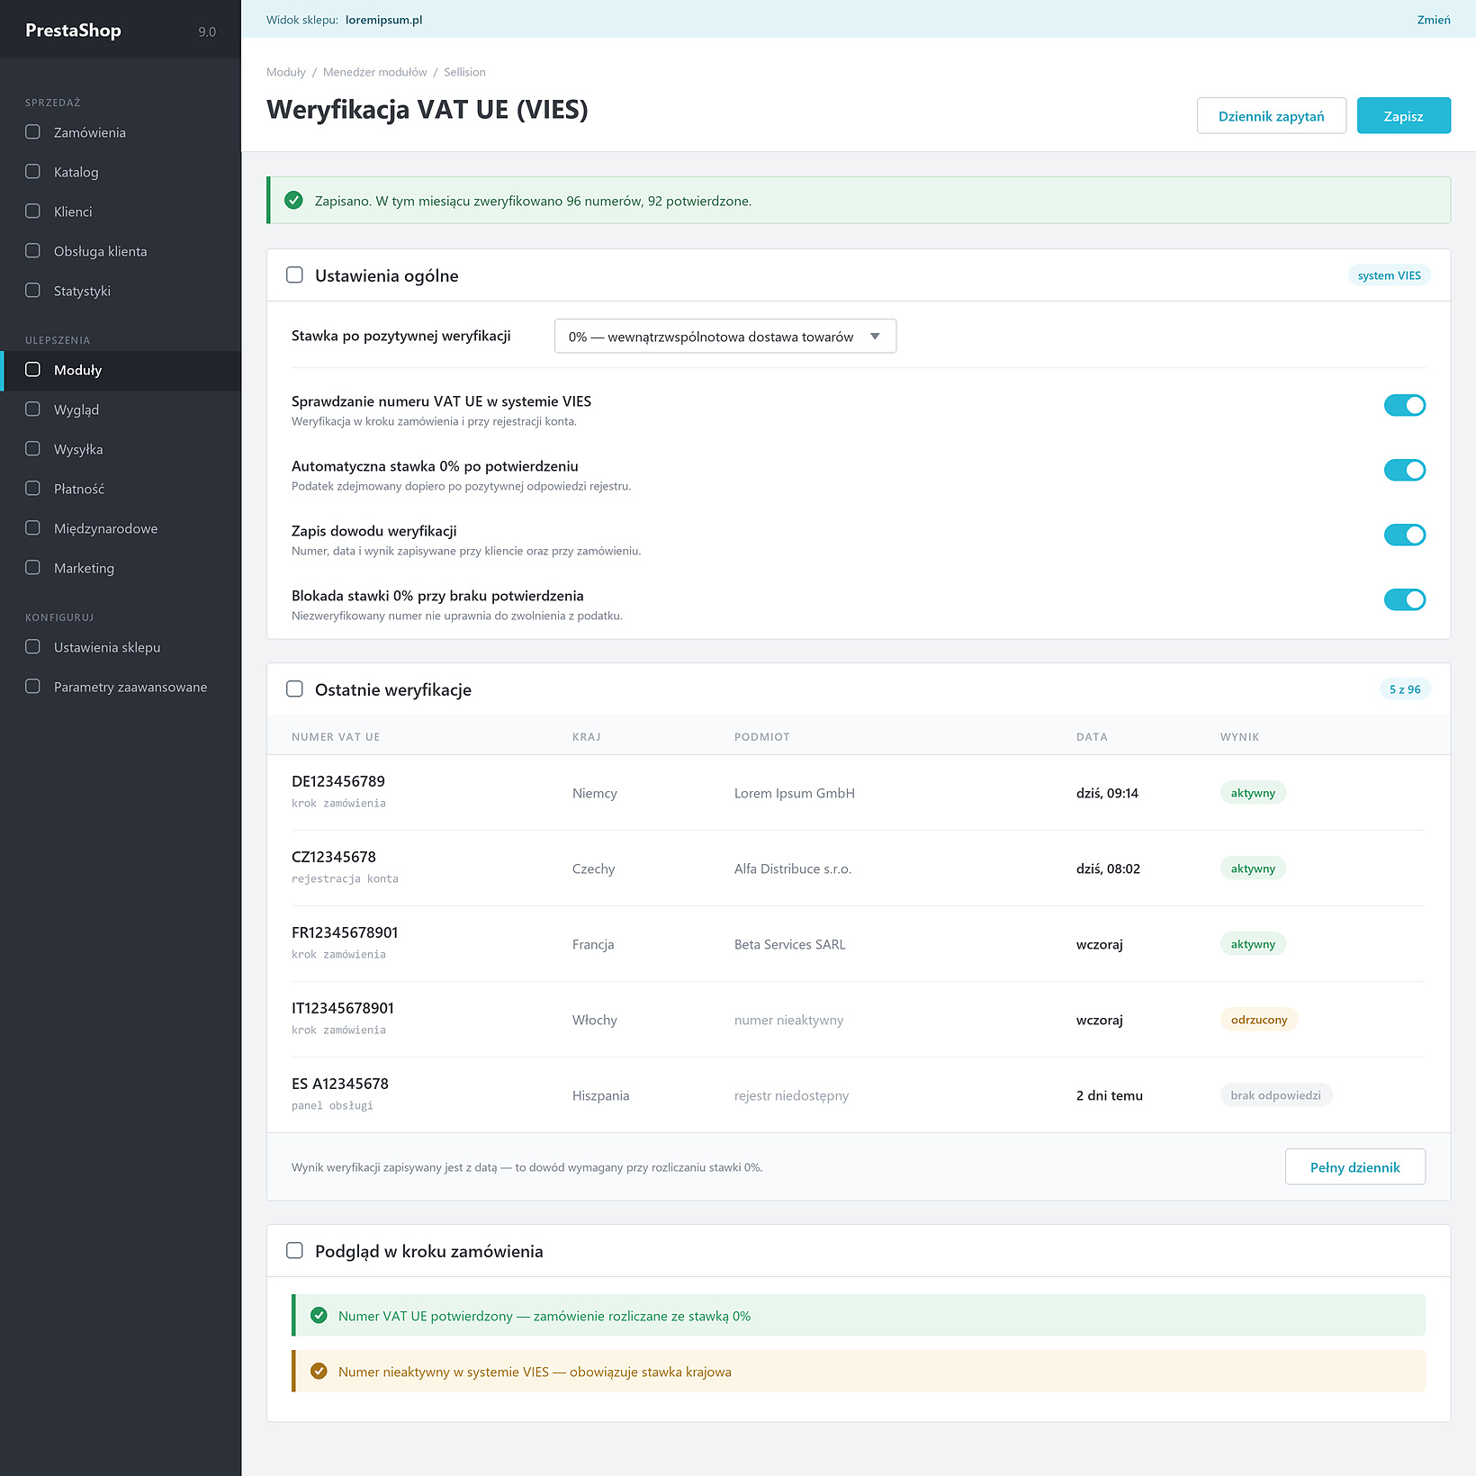The image size is (1476, 1476).
Task: Click the PODMIOT column header
Action: [761, 737]
